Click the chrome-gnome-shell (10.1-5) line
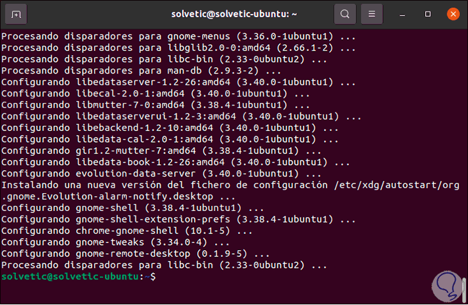Image resolution: width=468 pixels, height=305 pixels. click(127, 231)
